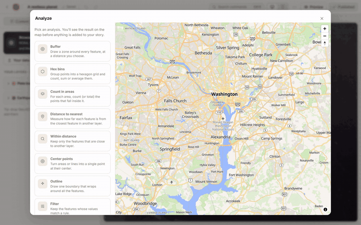Click the Buffer description text about drawing a zone

pos(78,54)
